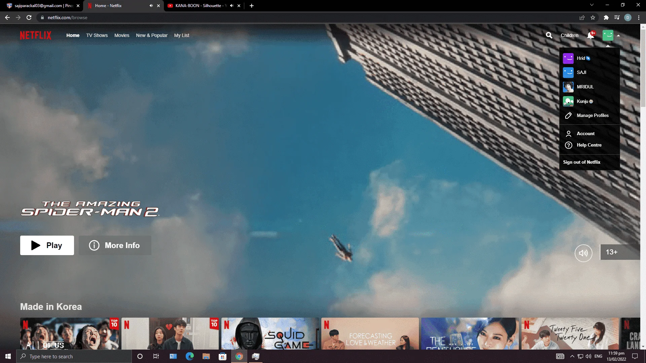Open a new browser tab
This screenshot has width=646, height=363.
click(252, 6)
